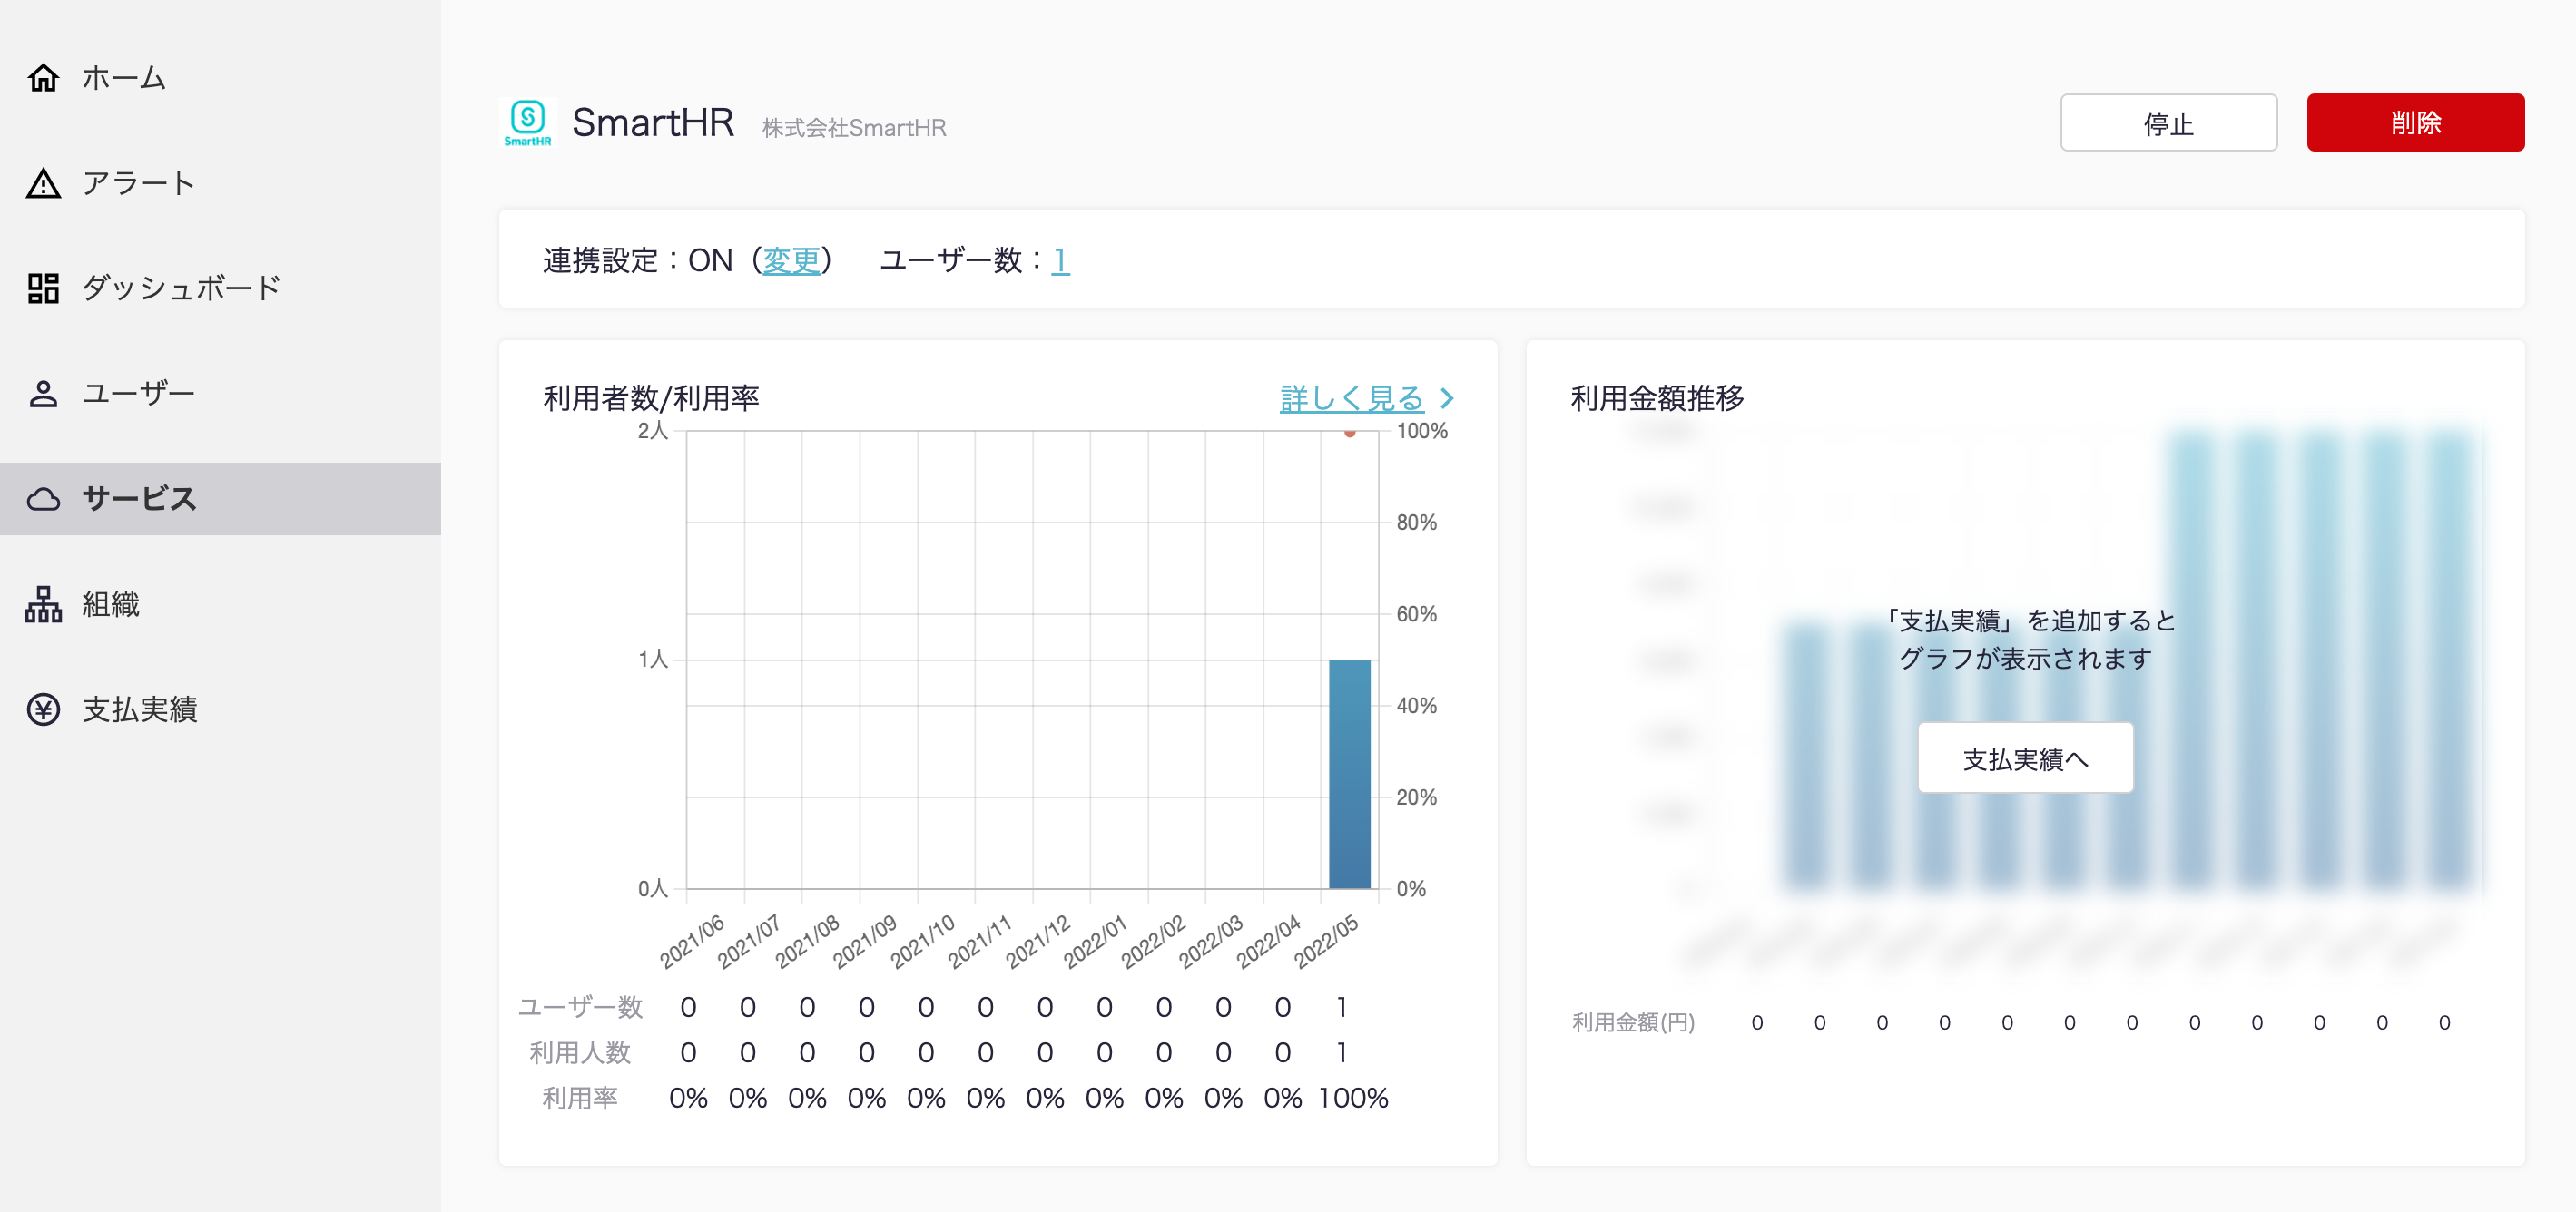Open the 詳しく見る link
This screenshot has height=1212, width=2576.
pyautogui.click(x=1351, y=398)
